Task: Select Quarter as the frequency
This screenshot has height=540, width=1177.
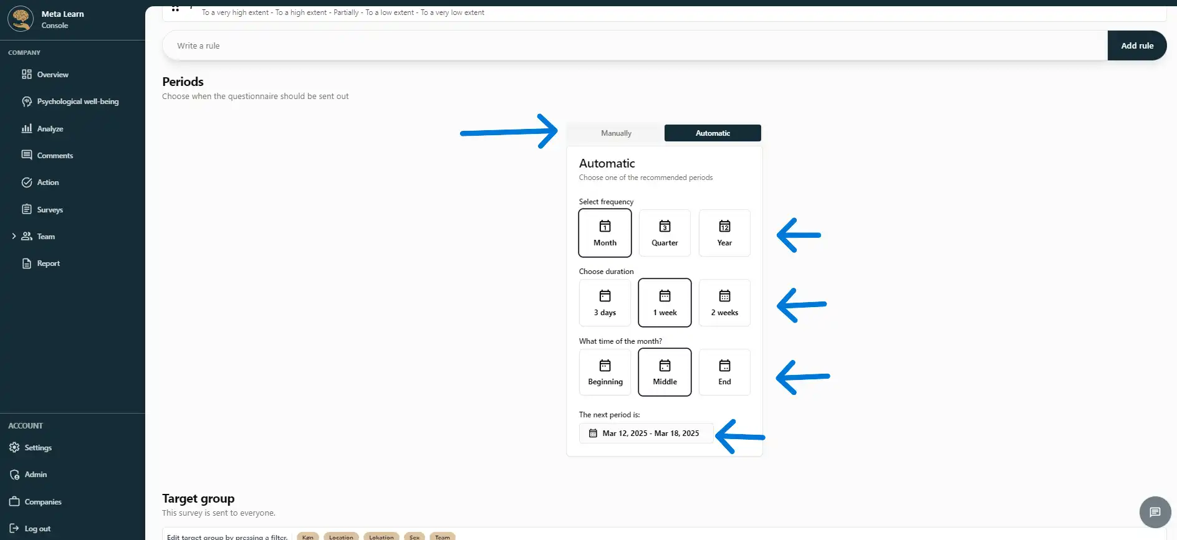Action: 665,233
